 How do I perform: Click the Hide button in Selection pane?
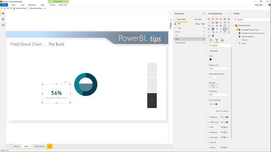click(203, 24)
